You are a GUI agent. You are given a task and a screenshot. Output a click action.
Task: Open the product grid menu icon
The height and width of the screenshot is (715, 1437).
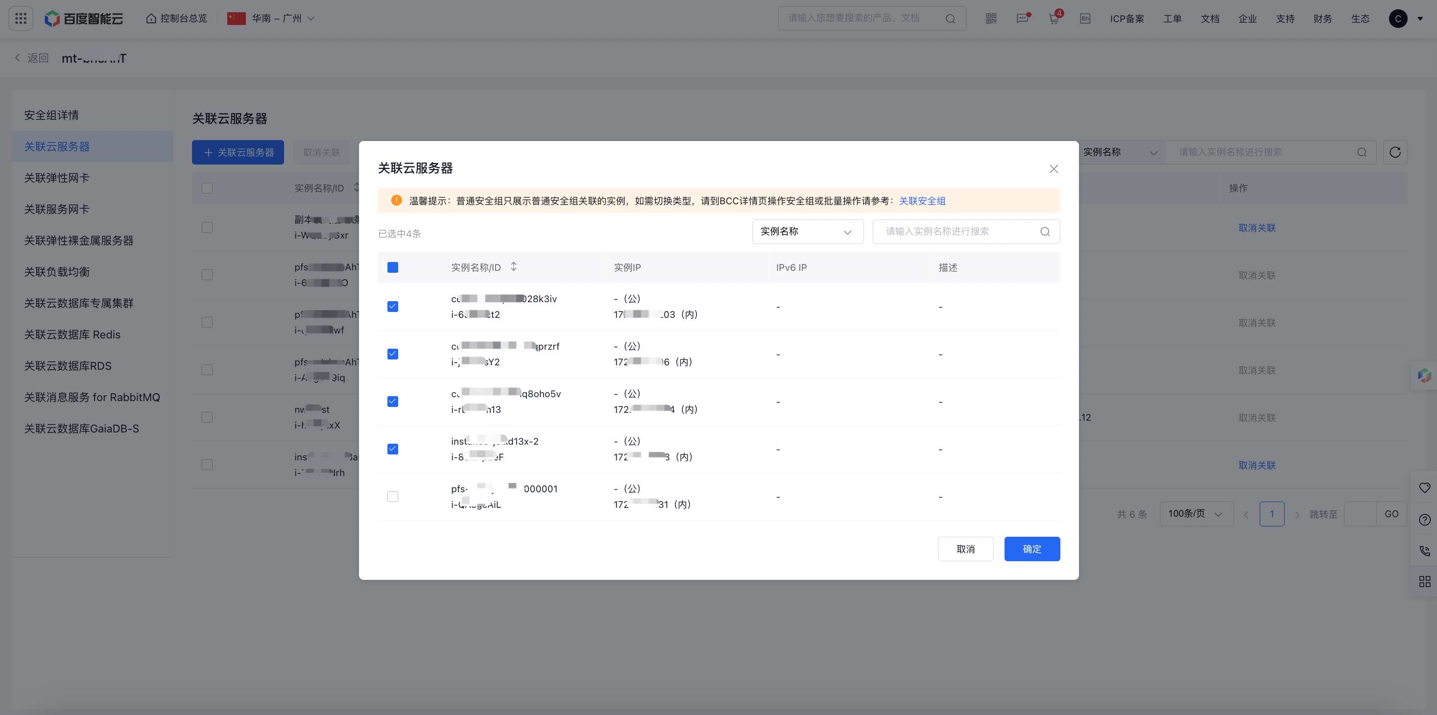(21, 19)
